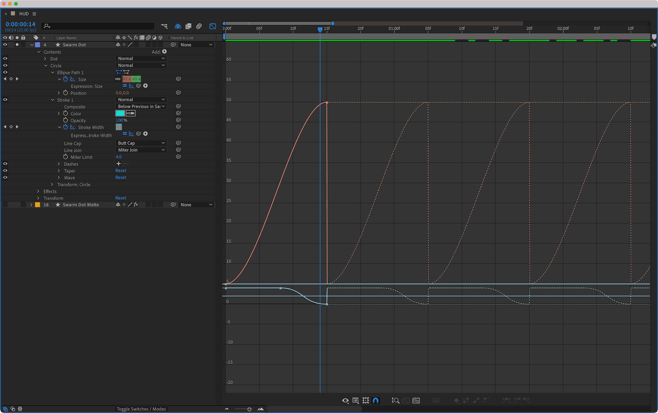
Task: Toggle the Graph Editor button
Action: coord(213,26)
